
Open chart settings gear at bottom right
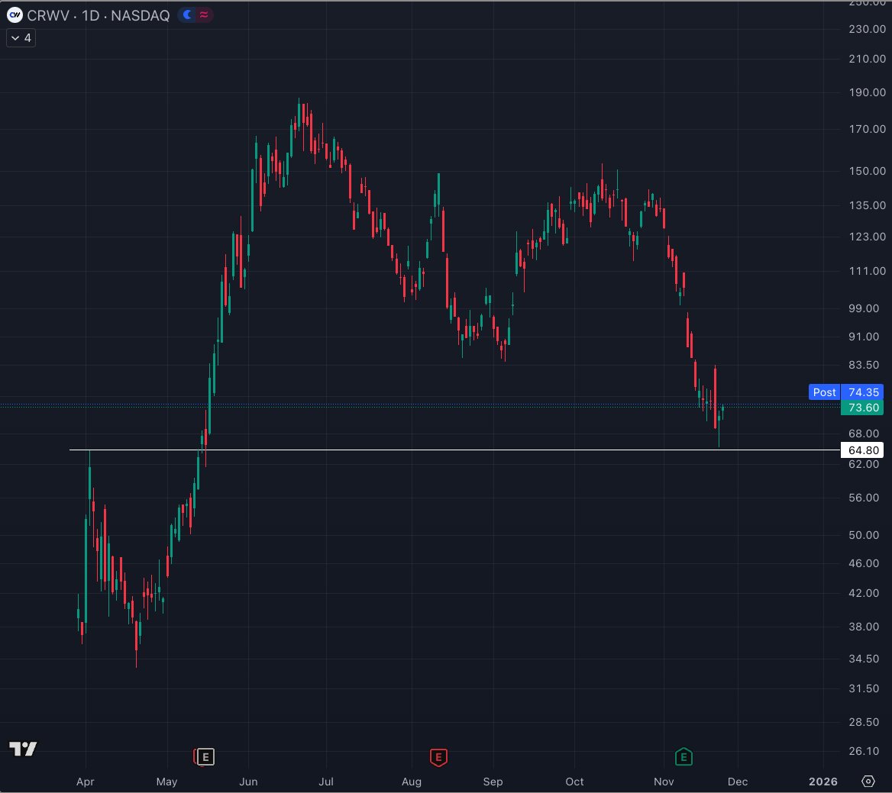click(x=868, y=781)
